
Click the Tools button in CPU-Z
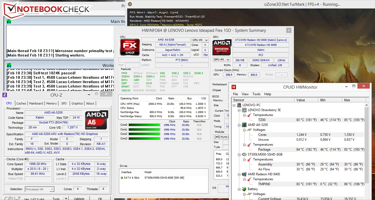point(56,199)
